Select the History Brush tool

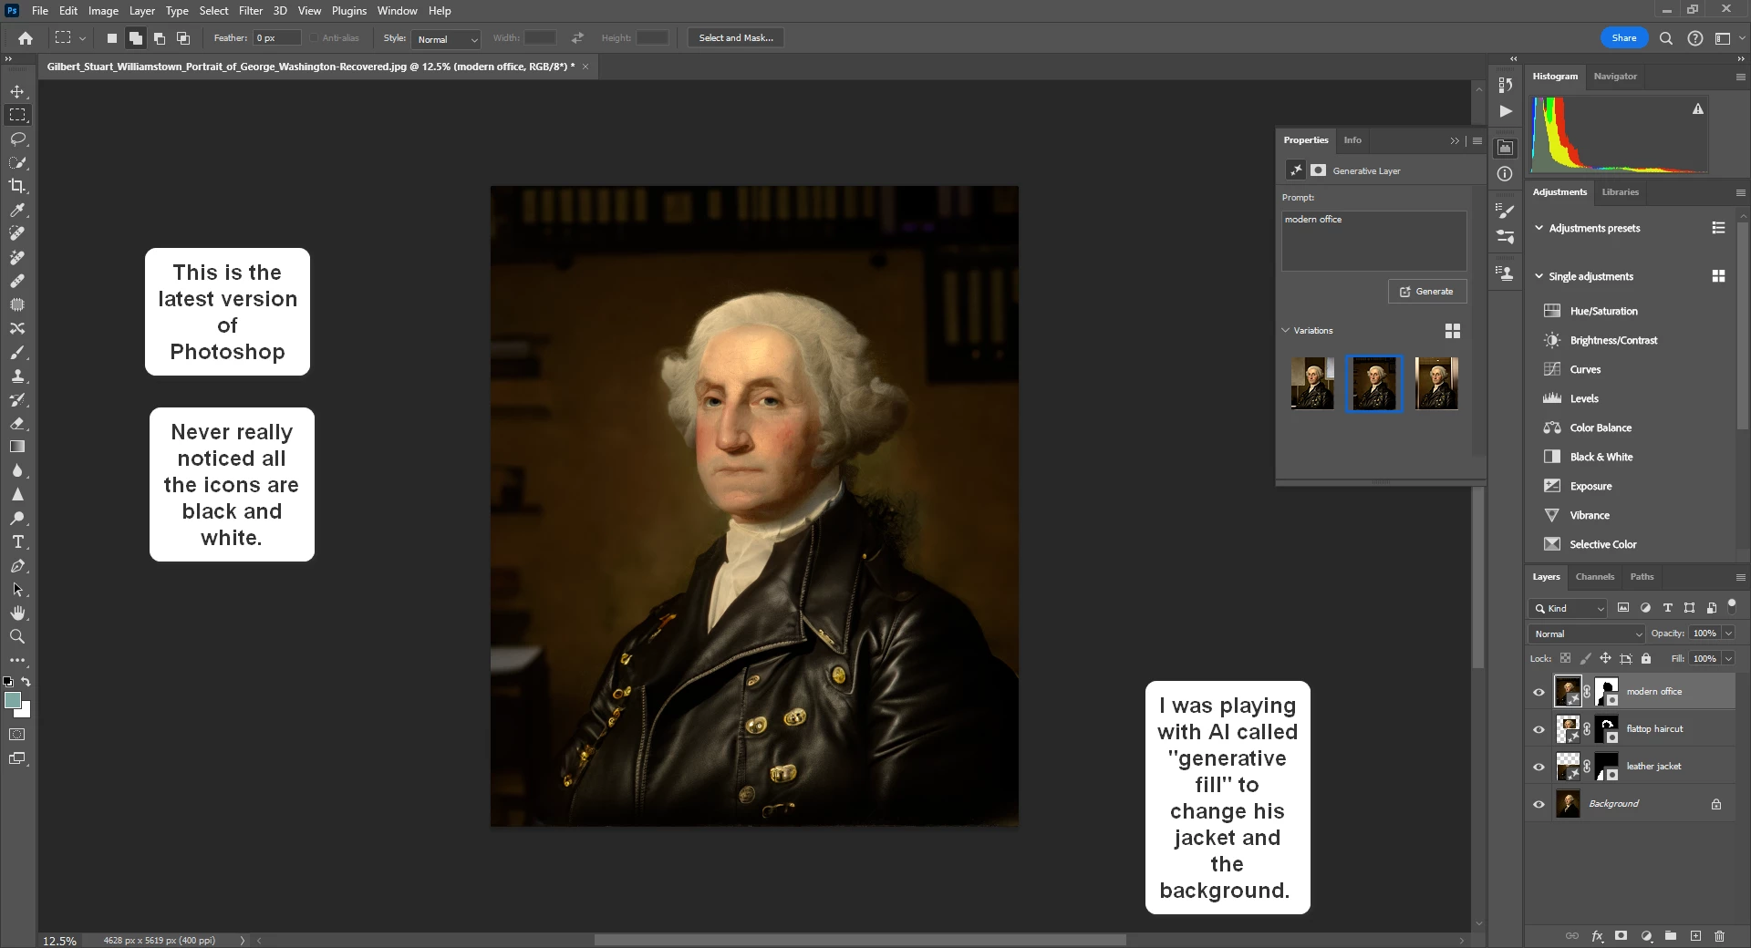coord(17,399)
